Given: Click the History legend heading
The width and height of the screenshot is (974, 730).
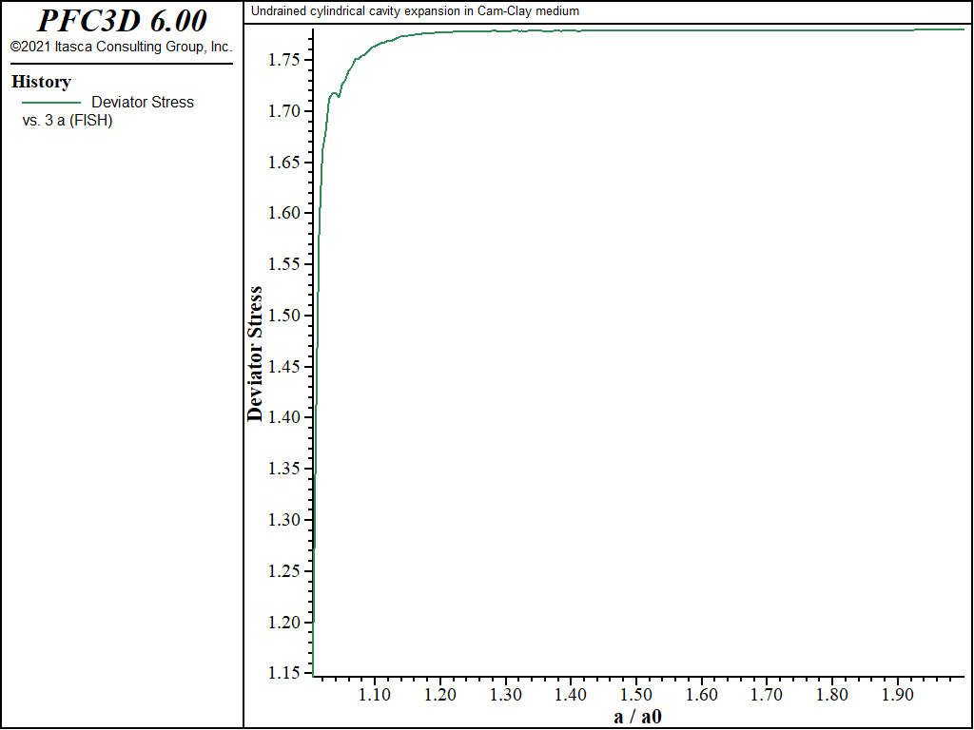Looking at the screenshot, I should pyautogui.click(x=41, y=82).
